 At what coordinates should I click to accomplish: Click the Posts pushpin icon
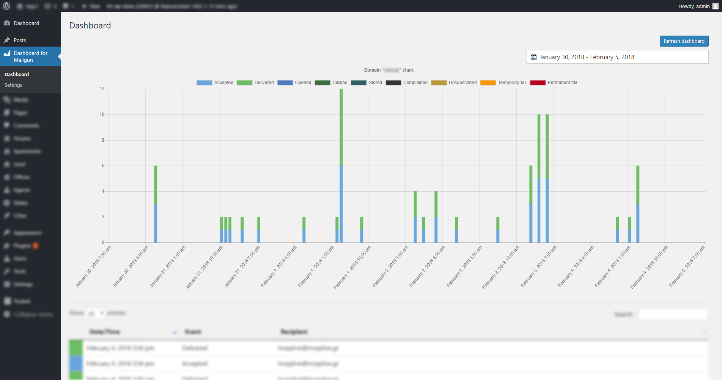click(x=7, y=40)
